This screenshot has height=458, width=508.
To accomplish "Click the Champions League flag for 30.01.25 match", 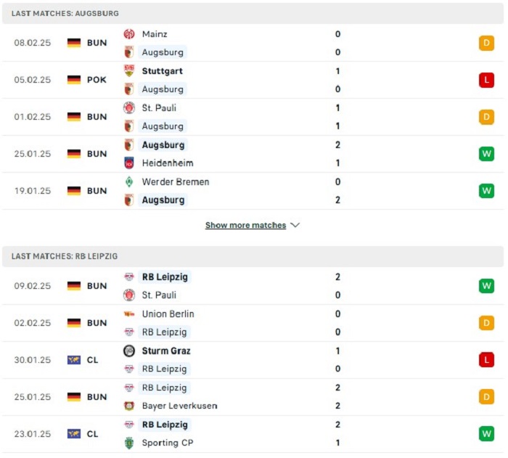I will 74,360.
